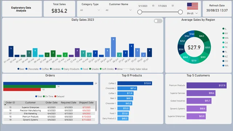This screenshot has height=131, width=233.
Task: Open the Category Type dropdown
Action: pos(90,10)
